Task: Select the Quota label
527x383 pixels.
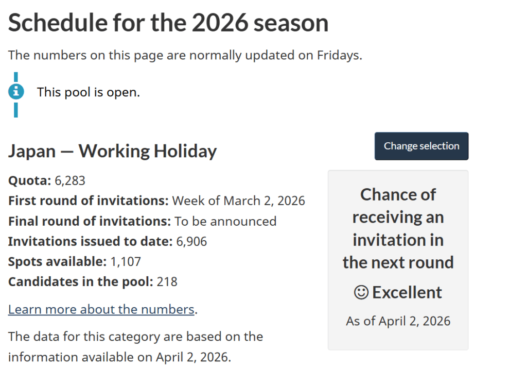Action: point(29,180)
